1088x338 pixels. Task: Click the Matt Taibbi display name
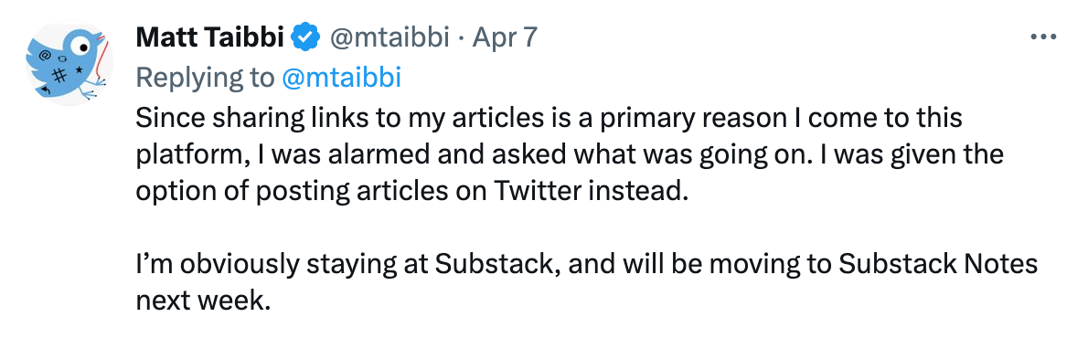209,37
